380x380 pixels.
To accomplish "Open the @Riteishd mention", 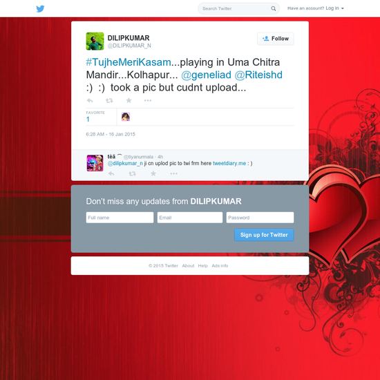I will coord(258,75).
